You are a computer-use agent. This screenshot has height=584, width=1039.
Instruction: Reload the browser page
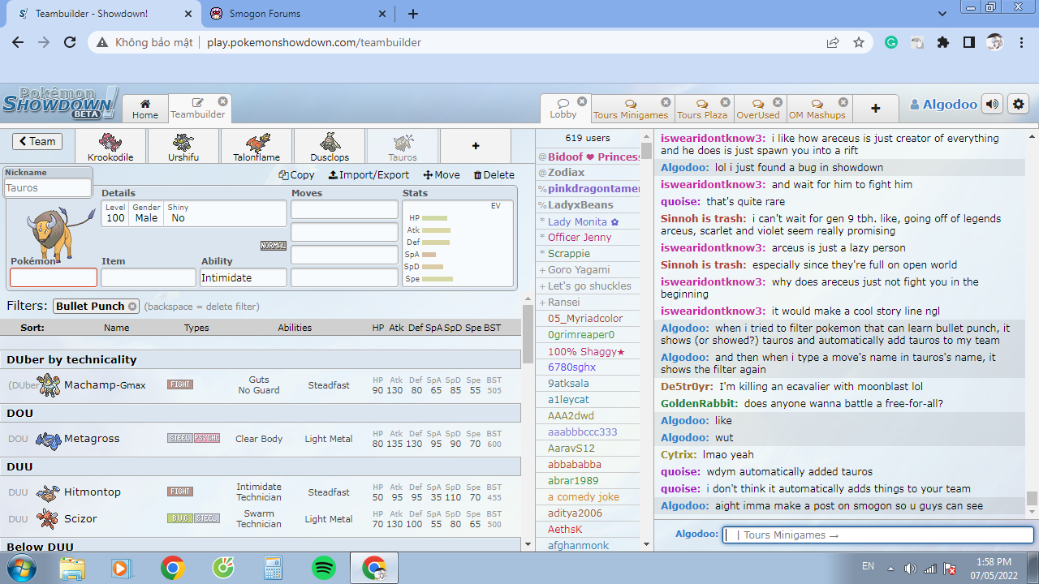pyautogui.click(x=70, y=42)
